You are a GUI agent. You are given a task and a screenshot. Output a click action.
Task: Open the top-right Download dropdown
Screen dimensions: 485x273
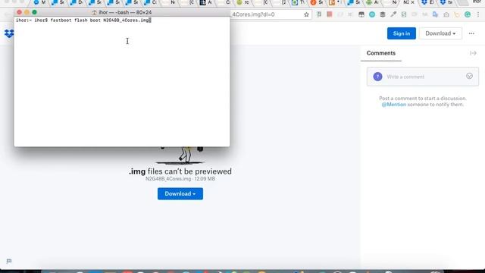(x=440, y=33)
